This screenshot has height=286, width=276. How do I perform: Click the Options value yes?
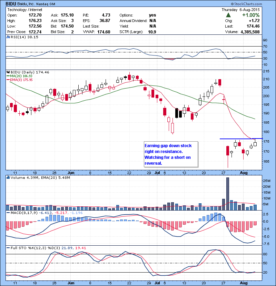[152, 15]
